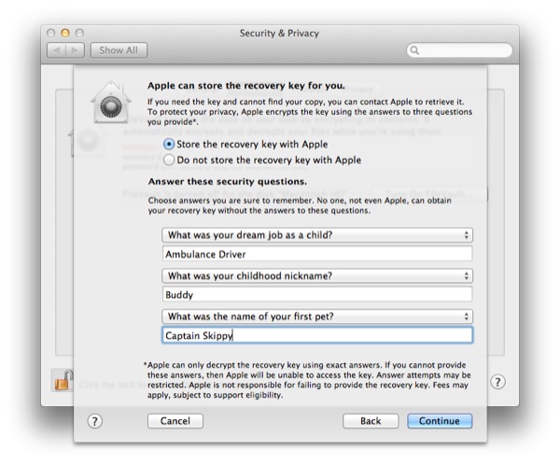Select Store the recovery key with Apple

click(245, 145)
